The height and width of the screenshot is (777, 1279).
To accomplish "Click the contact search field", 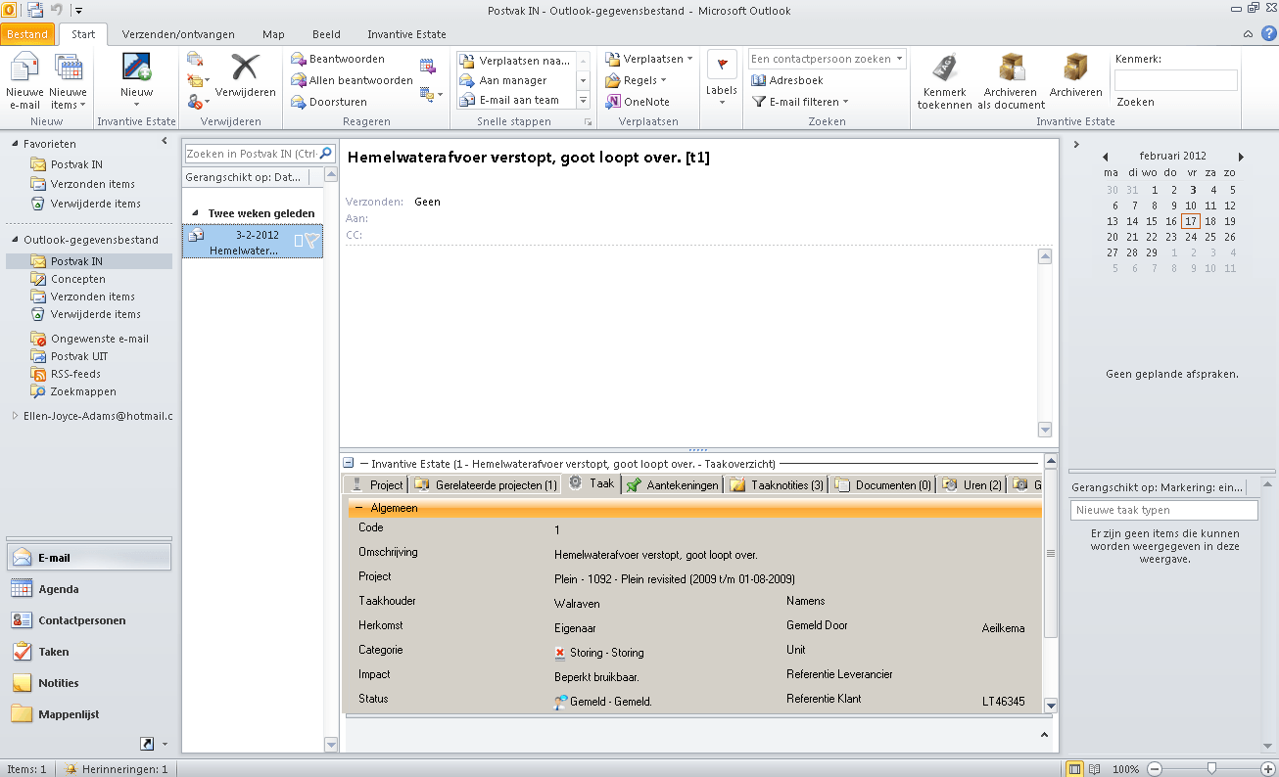I will tap(828, 59).
